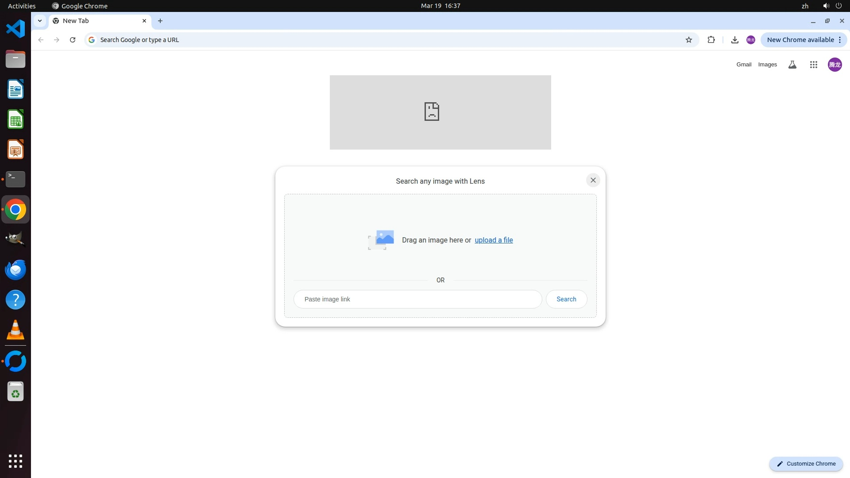850x478 pixels.
Task: Open the Google apps grid icon
Action: pyautogui.click(x=813, y=65)
